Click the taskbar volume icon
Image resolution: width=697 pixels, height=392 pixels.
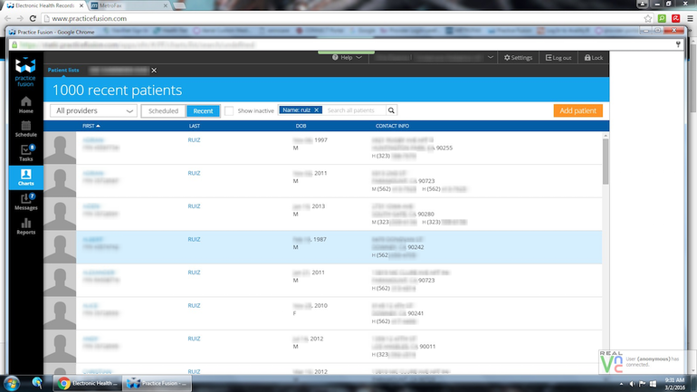632,384
